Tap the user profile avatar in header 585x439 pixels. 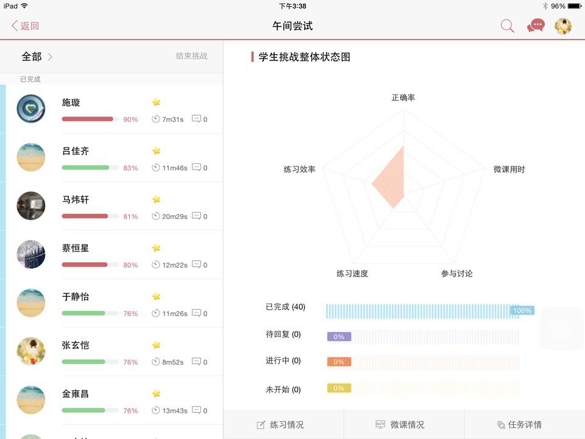563,26
